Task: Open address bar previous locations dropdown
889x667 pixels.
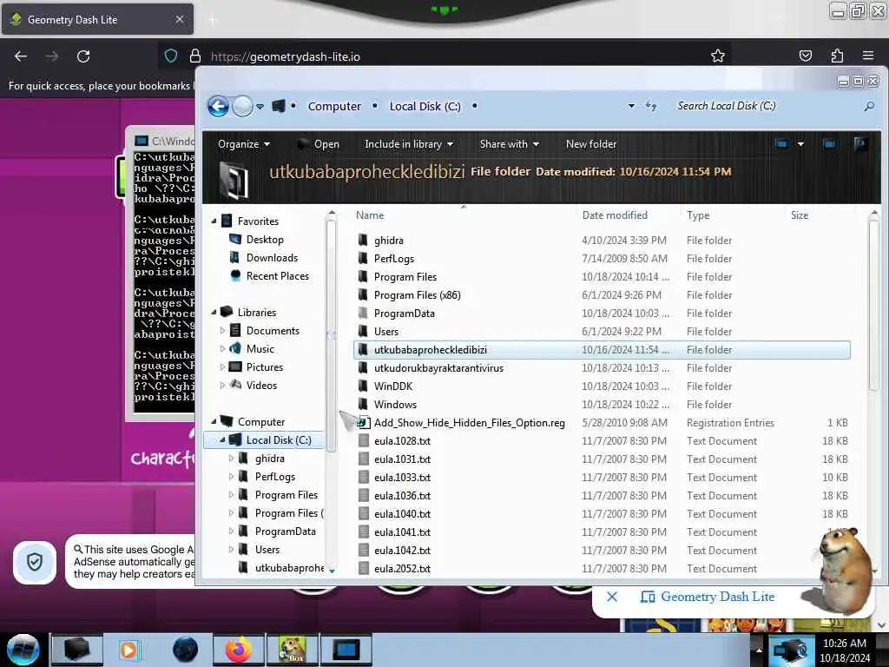Action: (x=631, y=106)
